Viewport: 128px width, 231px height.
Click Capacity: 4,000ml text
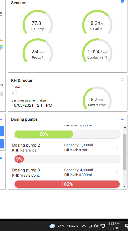tap(79, 170)
